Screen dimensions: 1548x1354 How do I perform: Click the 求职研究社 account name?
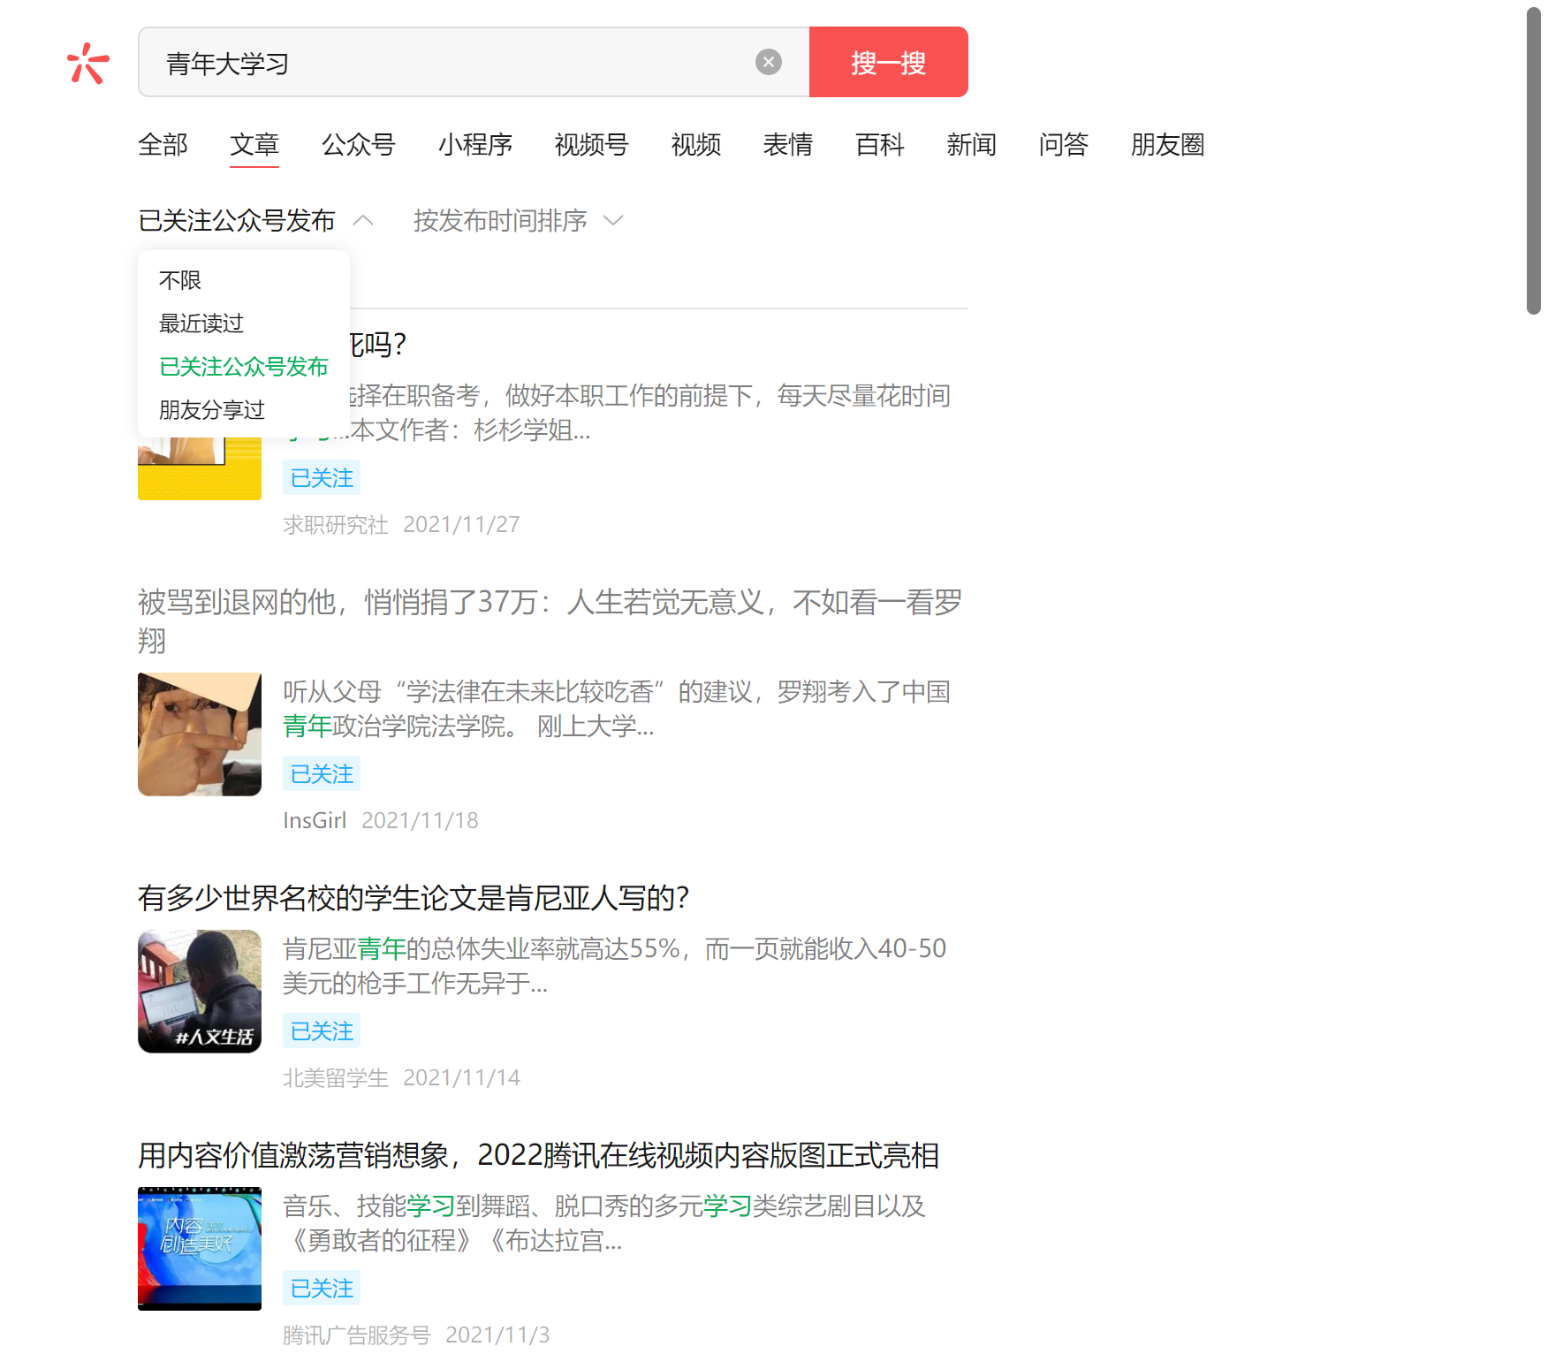tap(336, 525)
